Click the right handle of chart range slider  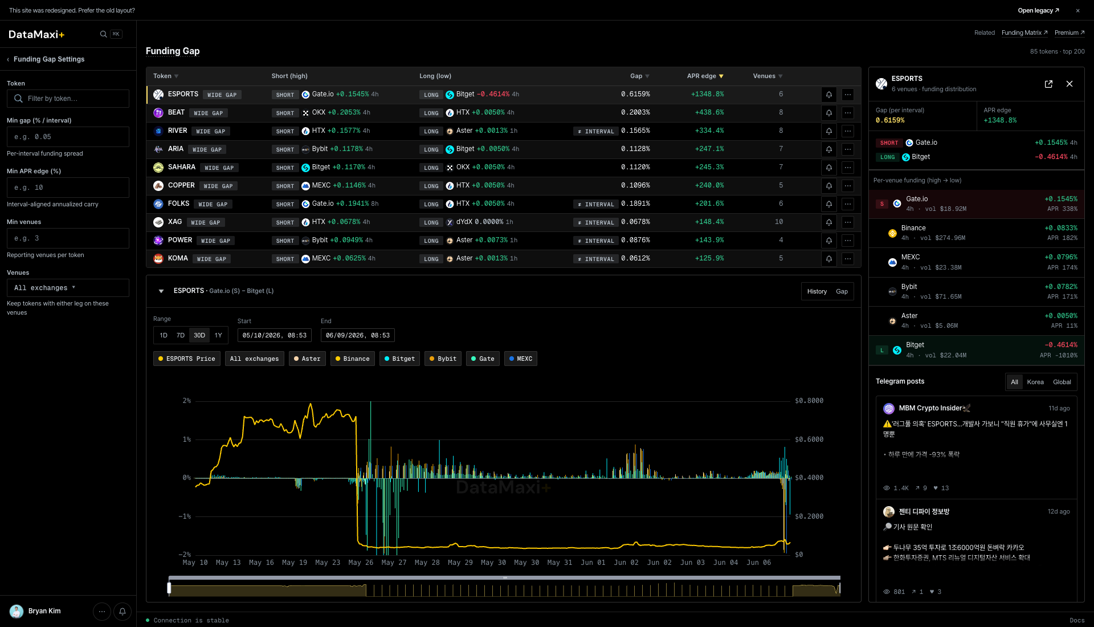(x=839, y=588)
